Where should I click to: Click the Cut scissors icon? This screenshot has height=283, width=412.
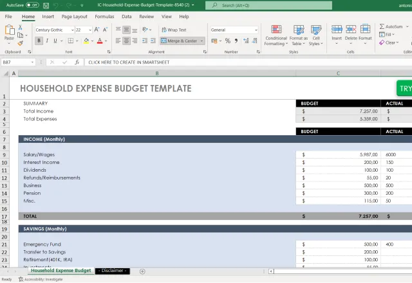(x=20, y=27)
